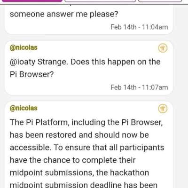Viewport: 188px width, 188px height.
Task: Open @nicolas profile above "@ioaty Strange" message
Action: coord(23,47)
